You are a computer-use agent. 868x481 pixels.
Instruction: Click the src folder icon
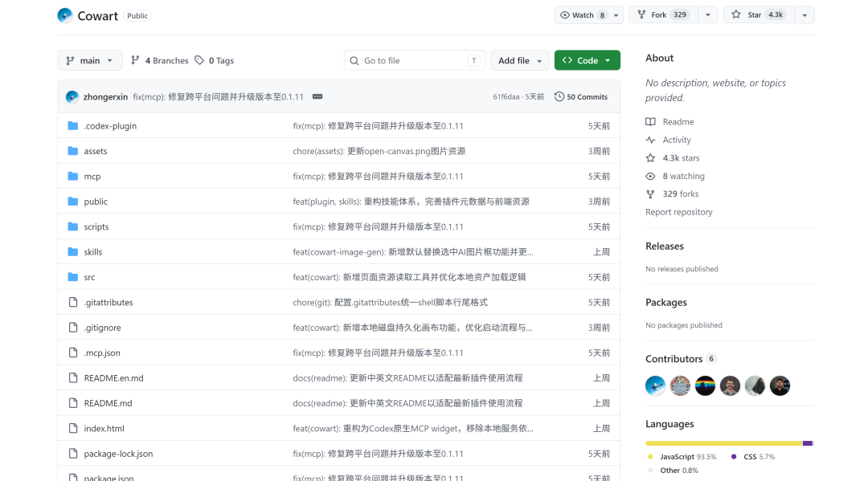tap(72, 277)
